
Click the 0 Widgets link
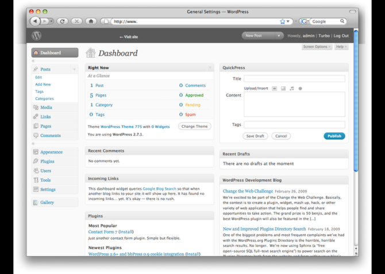click(x=160, y=127)
